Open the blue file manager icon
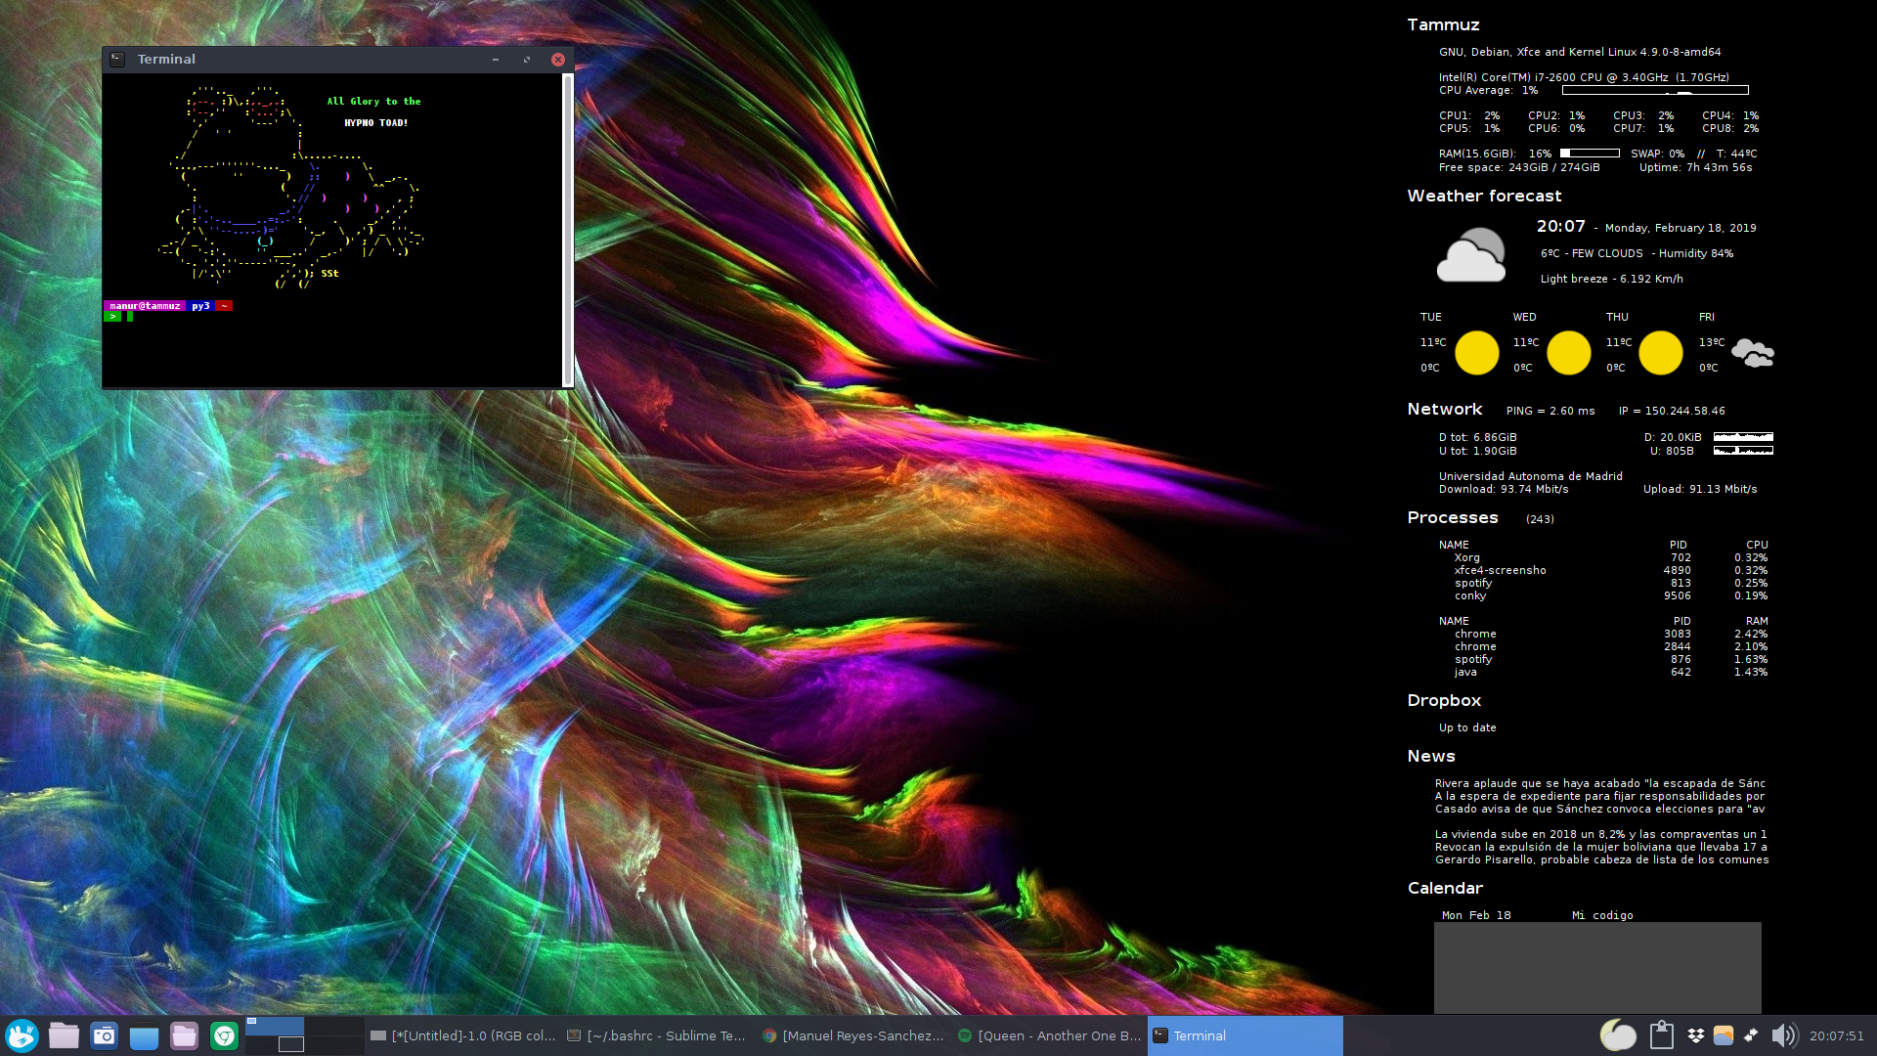This screenshot has height=1056, width=1877. click(144, 1036)
